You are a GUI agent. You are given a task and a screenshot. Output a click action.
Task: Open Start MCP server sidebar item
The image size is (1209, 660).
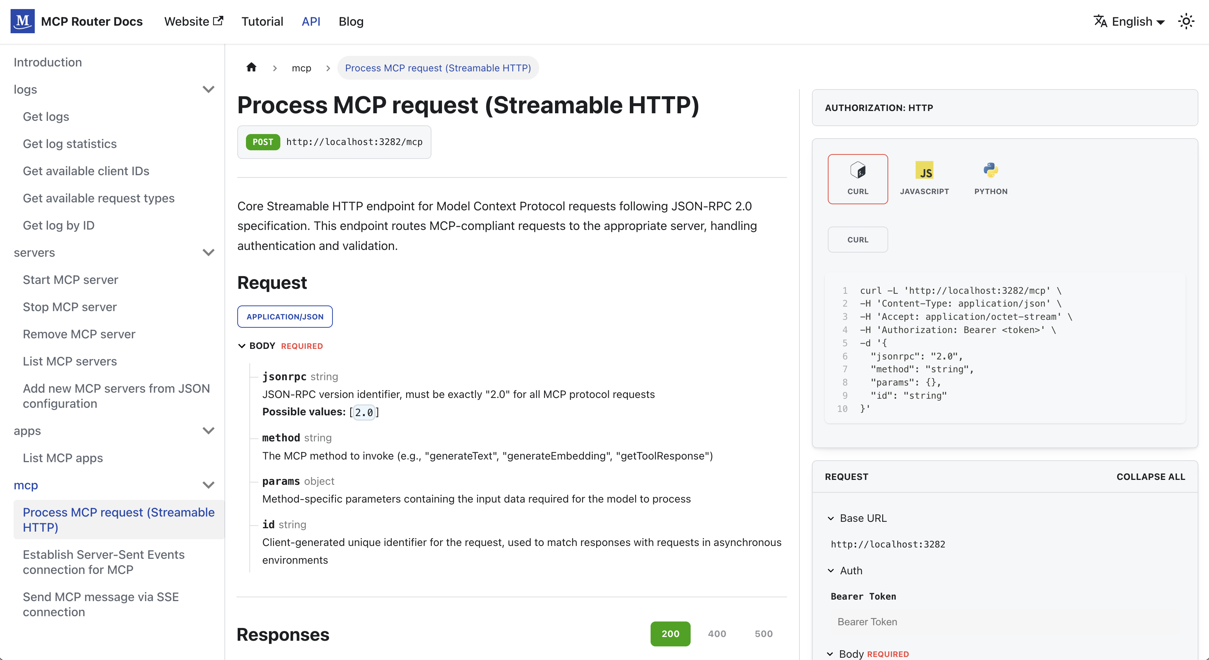click(x=70, y=279)
